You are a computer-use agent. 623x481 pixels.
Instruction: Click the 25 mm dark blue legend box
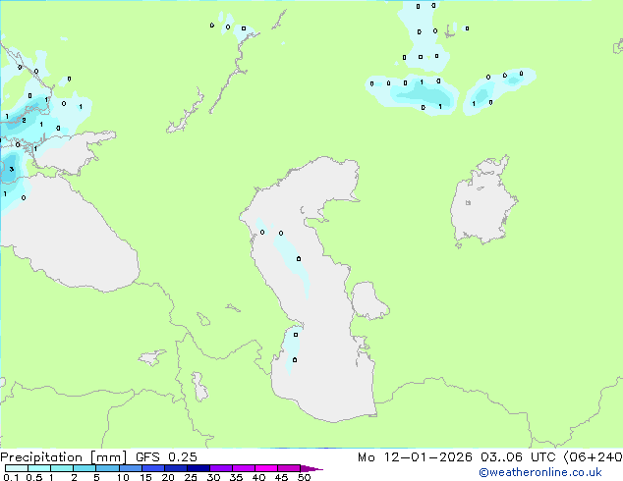(198, 468)
